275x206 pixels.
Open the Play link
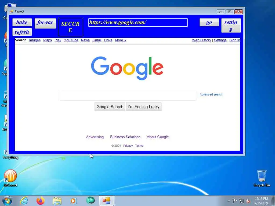58,40
